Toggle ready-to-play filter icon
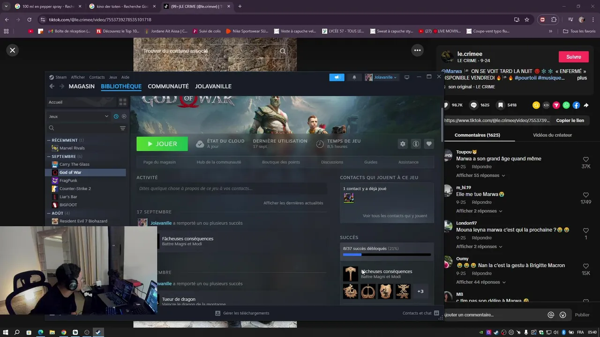 click(124, 117)
